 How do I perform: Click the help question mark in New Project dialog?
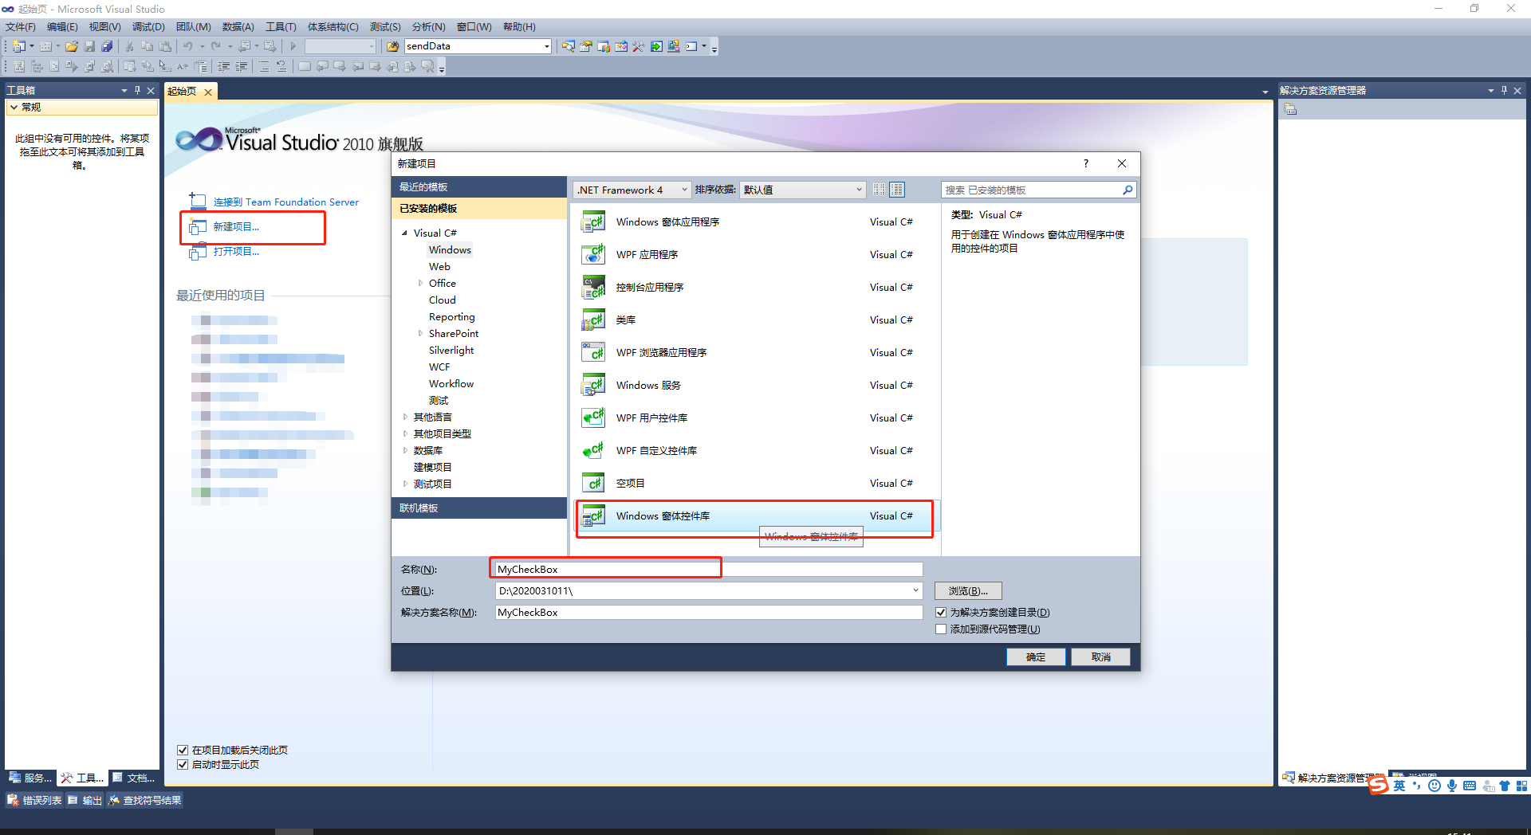(x=1085, y=163)
